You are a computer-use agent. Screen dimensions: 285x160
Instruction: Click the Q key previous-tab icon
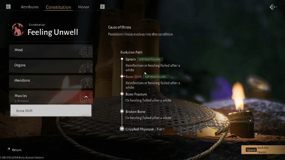[x=8, y=7]
